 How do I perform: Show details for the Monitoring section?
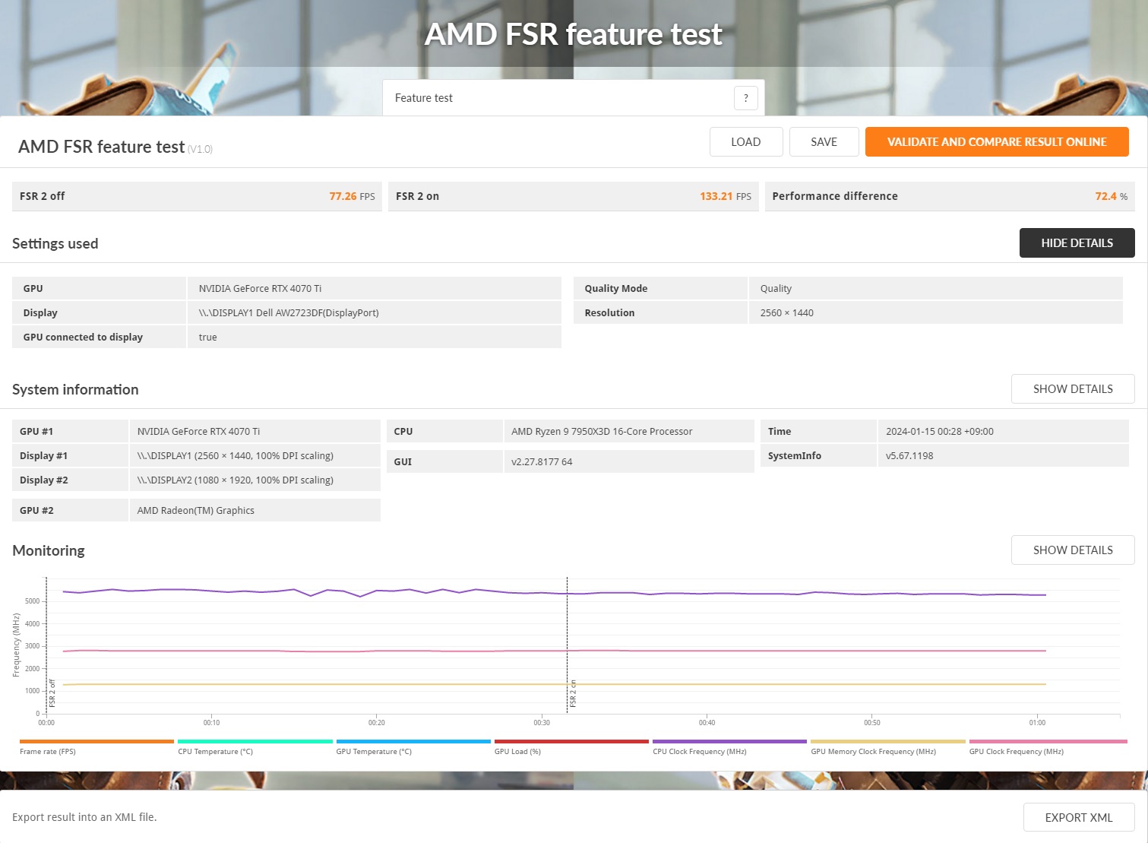[x=1073, y=550]
